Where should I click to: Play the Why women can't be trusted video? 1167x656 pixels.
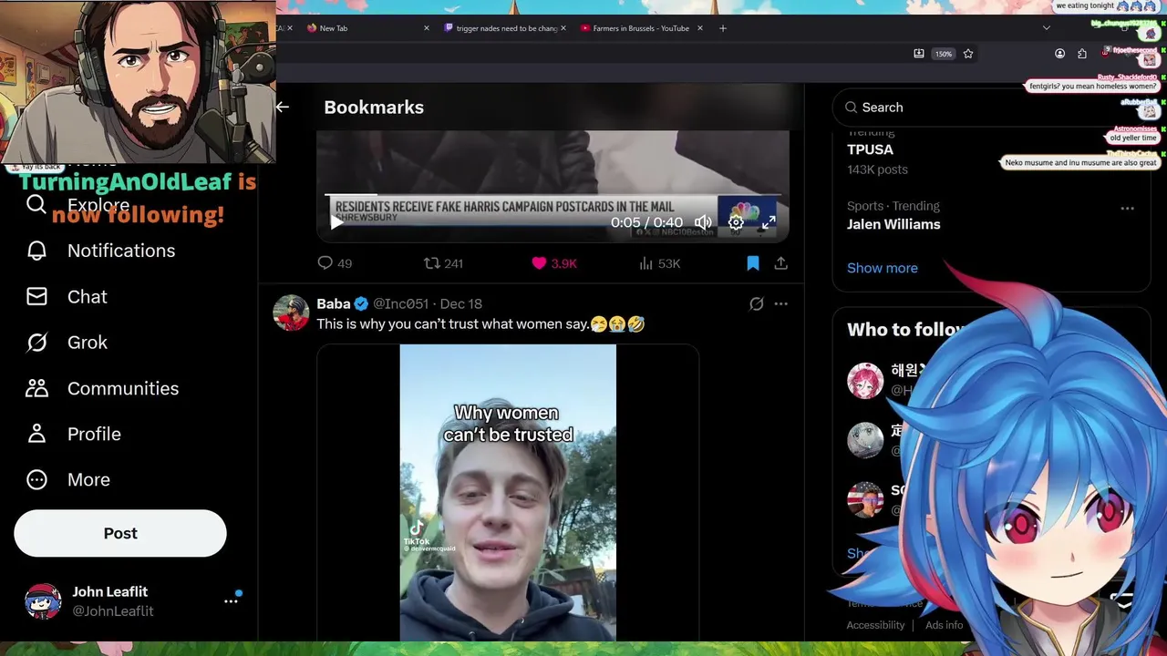tap(508, 492)
